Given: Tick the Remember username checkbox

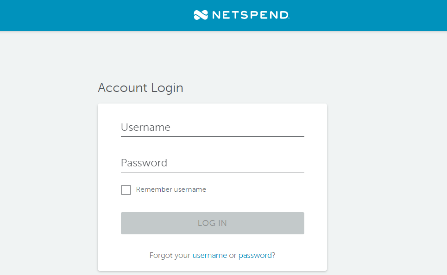Looking at the screenshot, I should (x=126, y=189).
